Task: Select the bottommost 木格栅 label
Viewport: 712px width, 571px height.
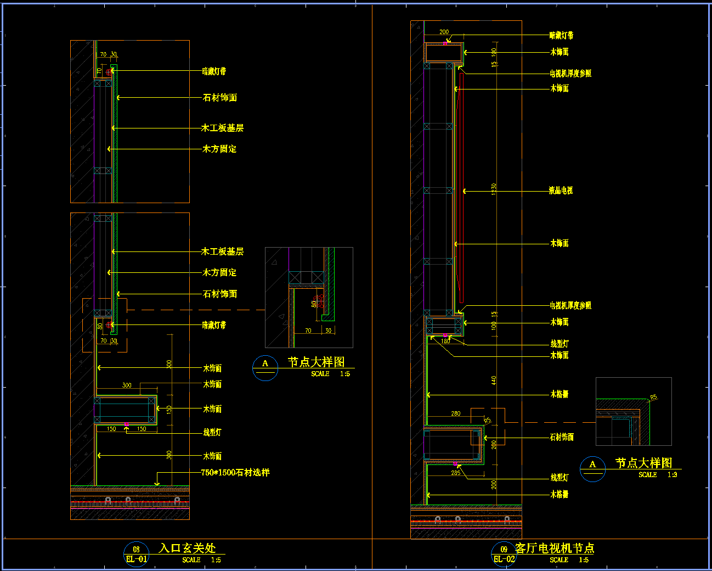Action: (x=560, y=494)
